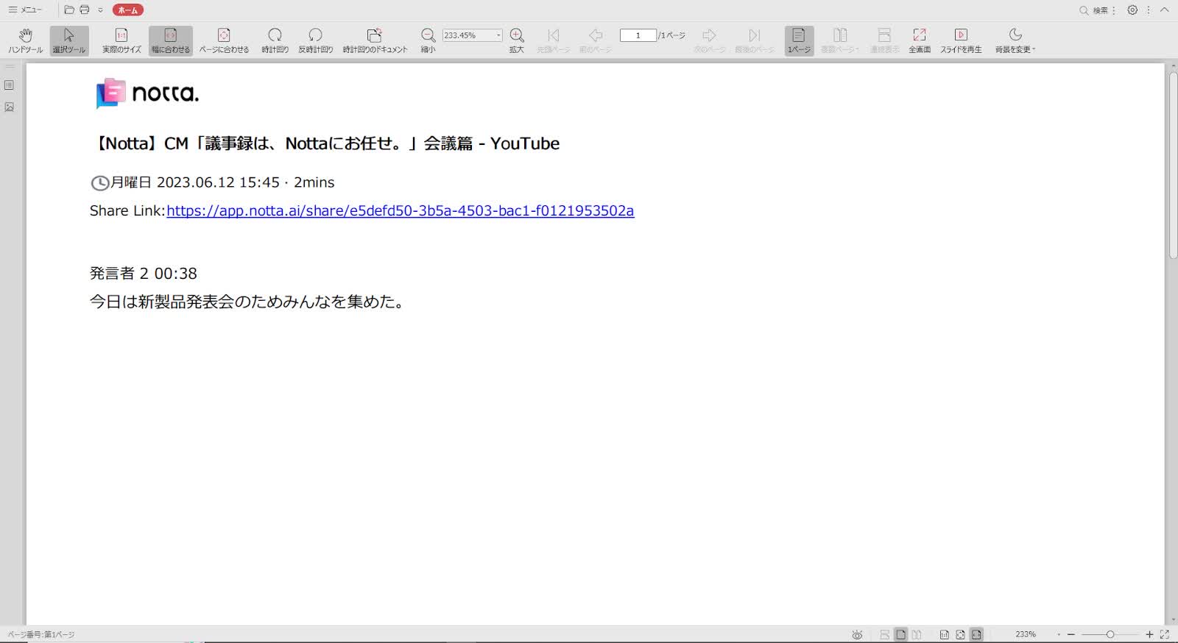This screenshot has height=643, width=1178.
Task: Open the settings gear icon
Action: [x=1132, y=10]
